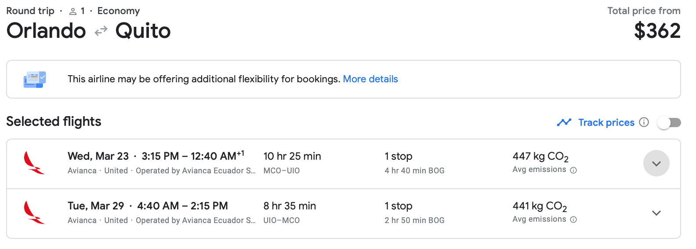
Task: Click the Avianca logo on Mar 23 flight
Action: click(x=34, y=163)
